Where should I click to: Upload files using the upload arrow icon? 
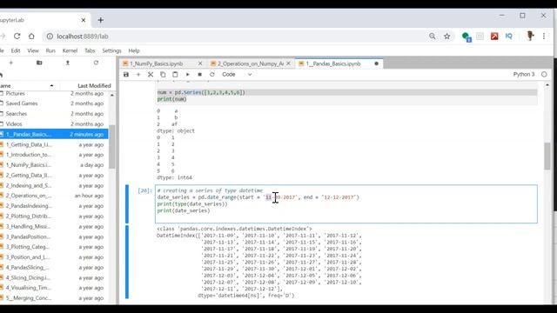coord(68,63)
